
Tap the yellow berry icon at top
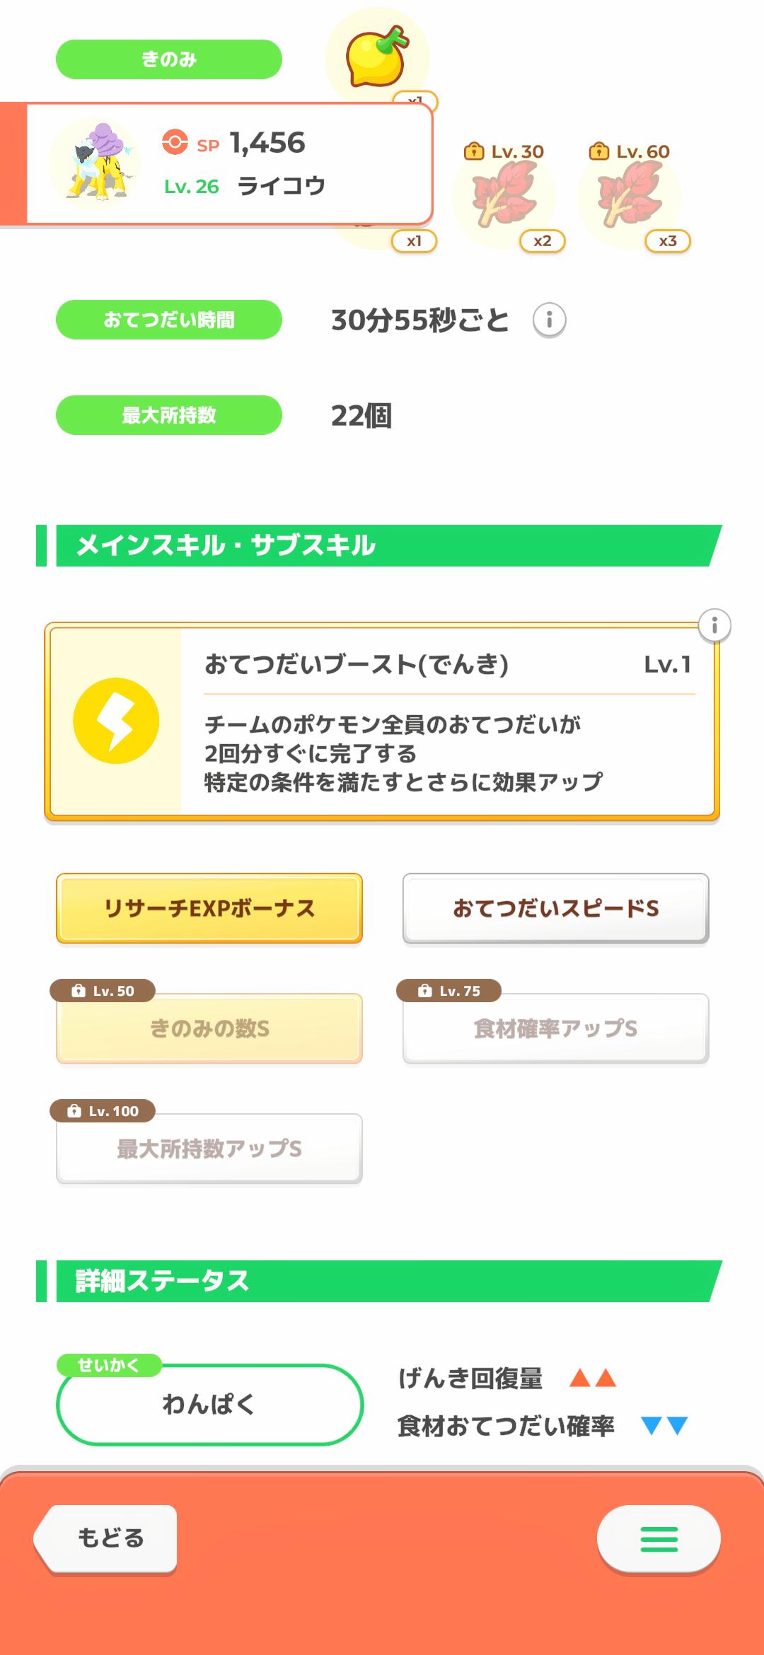click(x=376, y=57)
